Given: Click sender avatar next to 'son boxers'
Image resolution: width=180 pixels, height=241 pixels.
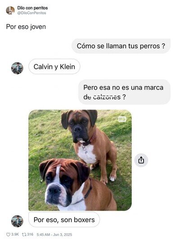Looking at the screenshot, I should [17, 221].
